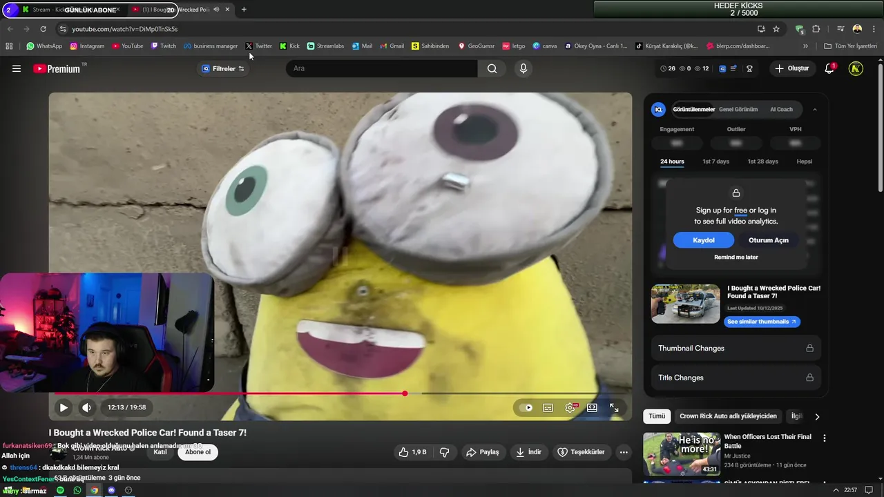The height and width of the screenshot is (497, 884).
Task: Open the Gmail bookmark
Action: (x=392, y=46)
